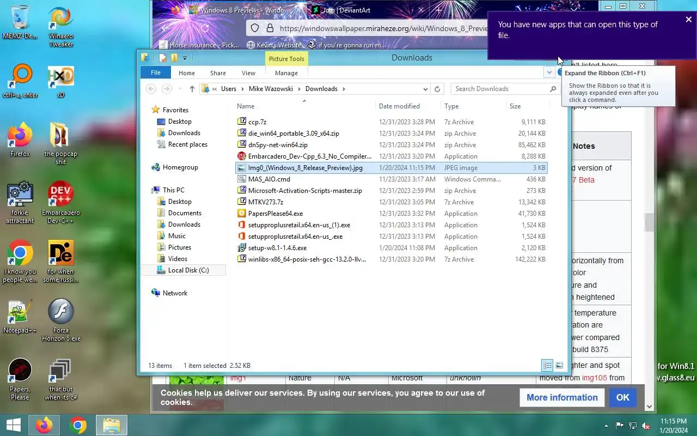The height and width of the screenshot is (436, 697).
Task: Select the setup-w8.1-1.4.6.exe icon
Action: (x=242, y=248)
